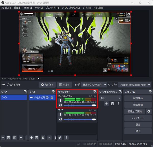Open ファイル(F) menu
Viewport: 153px width, 147px height.
[x=6, y=8]
